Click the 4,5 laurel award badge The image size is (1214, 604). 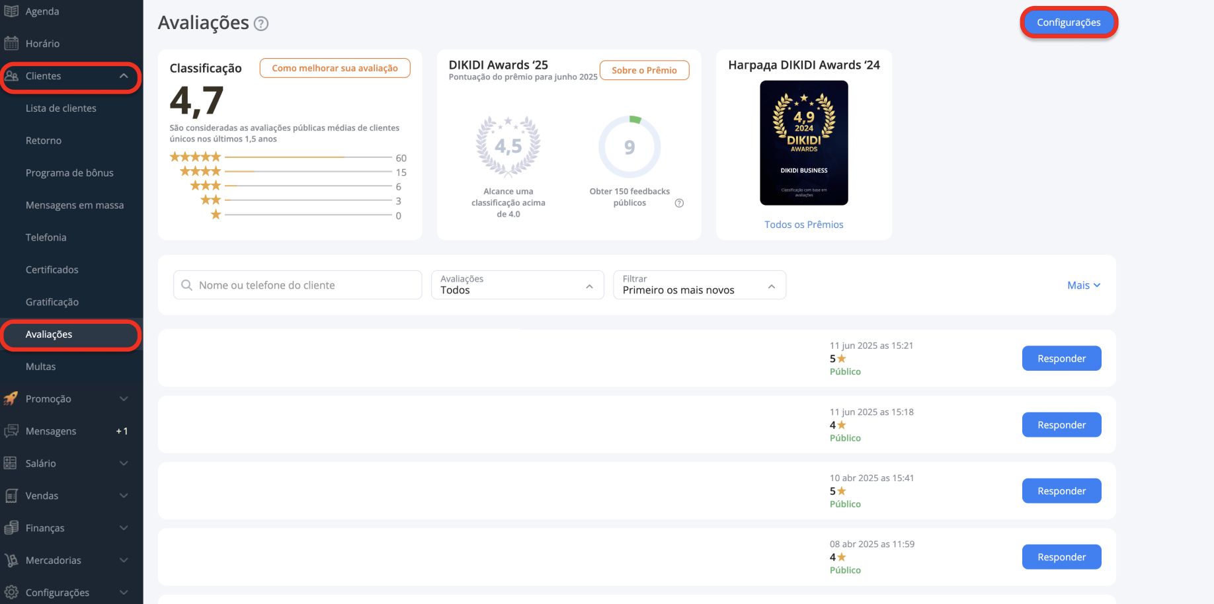pos(508,147)
